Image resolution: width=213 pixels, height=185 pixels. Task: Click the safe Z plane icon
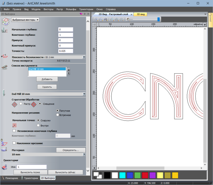(5, 56)
